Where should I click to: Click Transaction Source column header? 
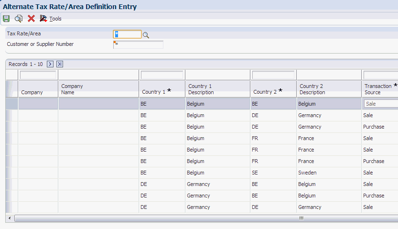pos(379,89)
